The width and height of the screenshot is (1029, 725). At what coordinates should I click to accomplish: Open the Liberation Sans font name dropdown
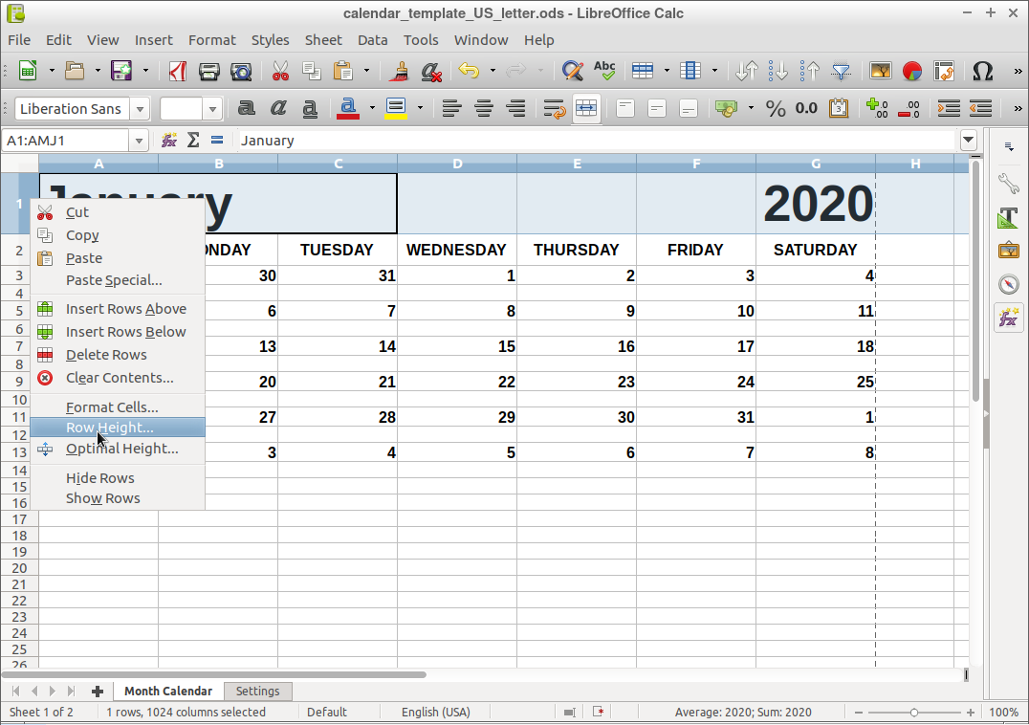coord(140,108)
